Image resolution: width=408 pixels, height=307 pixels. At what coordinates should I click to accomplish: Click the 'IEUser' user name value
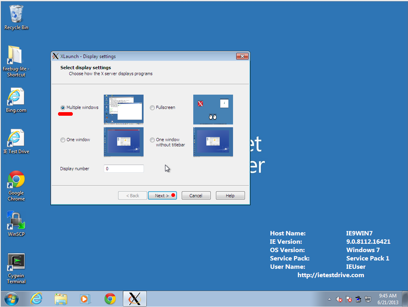356,267
